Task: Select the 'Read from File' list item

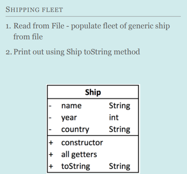Action: click(88, 31)
